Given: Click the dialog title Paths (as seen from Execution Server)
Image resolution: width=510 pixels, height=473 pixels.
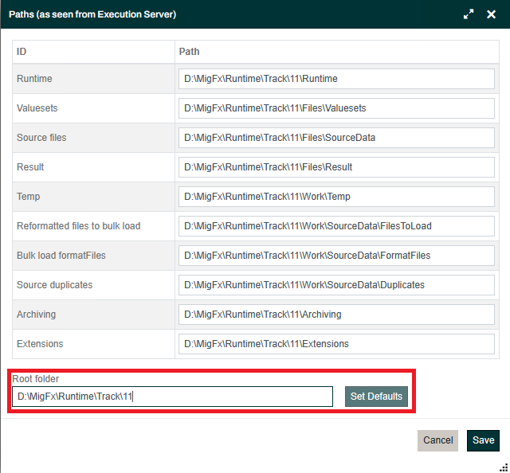Looking at the screenshot, I should [x=92, y=14].
